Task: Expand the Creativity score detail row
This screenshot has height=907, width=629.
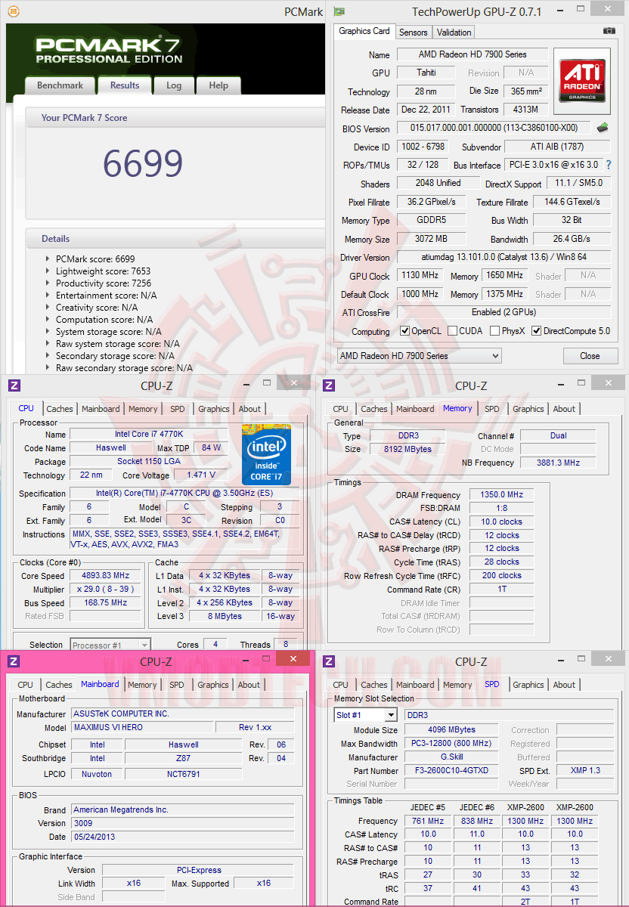Action: [48, 307]
